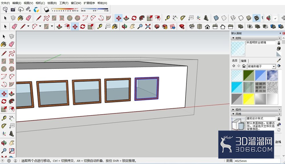The width and height of the screenshot is (285, 164).
Task: Enable Hidden Line face style
Action: click(x=241, y=18)
